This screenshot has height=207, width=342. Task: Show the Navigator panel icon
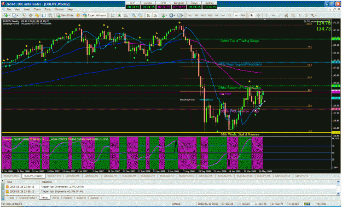[37, 15]
